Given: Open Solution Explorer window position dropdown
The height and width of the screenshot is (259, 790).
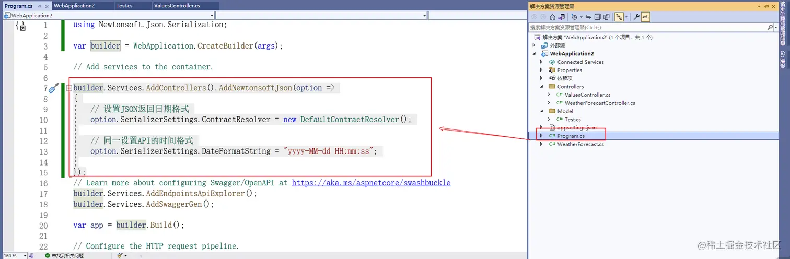Looking at the screenshot, I should point(759,6).
